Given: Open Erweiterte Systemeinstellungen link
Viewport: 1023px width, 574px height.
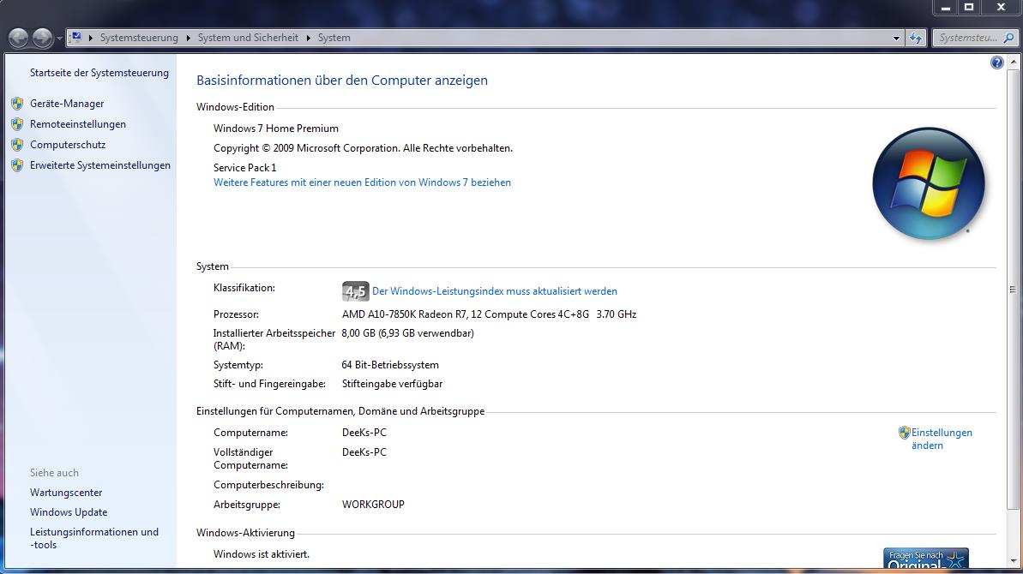Looking at the screenshot, I should coord(100,165).
